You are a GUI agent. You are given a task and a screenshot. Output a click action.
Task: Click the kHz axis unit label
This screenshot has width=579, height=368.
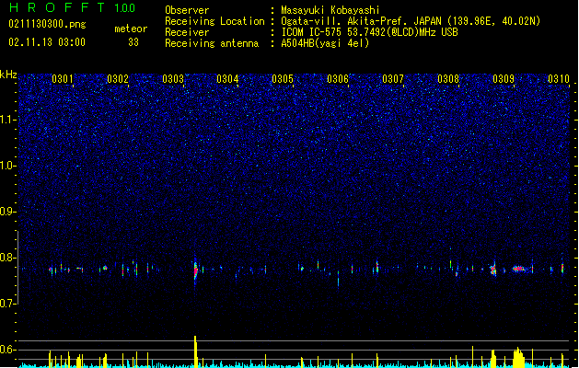(8, 75)
